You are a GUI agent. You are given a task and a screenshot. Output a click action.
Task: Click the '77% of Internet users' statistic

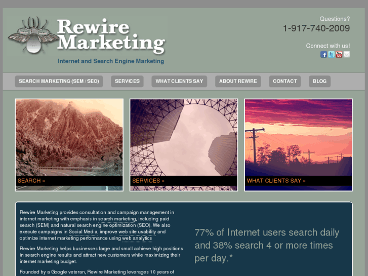pyautogui.click(x=267, y=245)
